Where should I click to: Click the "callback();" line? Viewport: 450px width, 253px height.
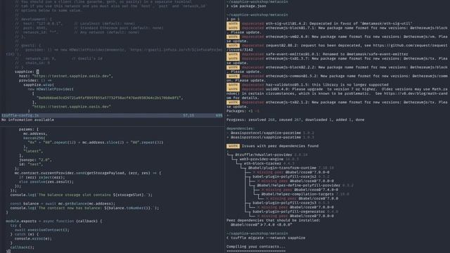point(22,247)
